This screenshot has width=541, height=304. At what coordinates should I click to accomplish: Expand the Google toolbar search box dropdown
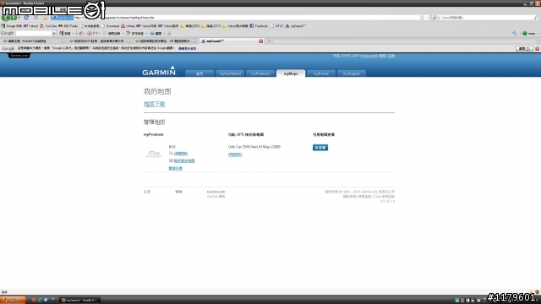(x=54, y=34)
